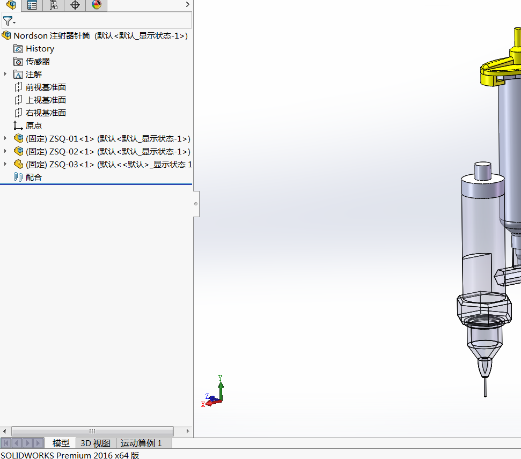The width and height of the screenshot is (521, 459).
Task: Select the Nordson 注射器针筒 root assembly
Action: coord(100,35)
